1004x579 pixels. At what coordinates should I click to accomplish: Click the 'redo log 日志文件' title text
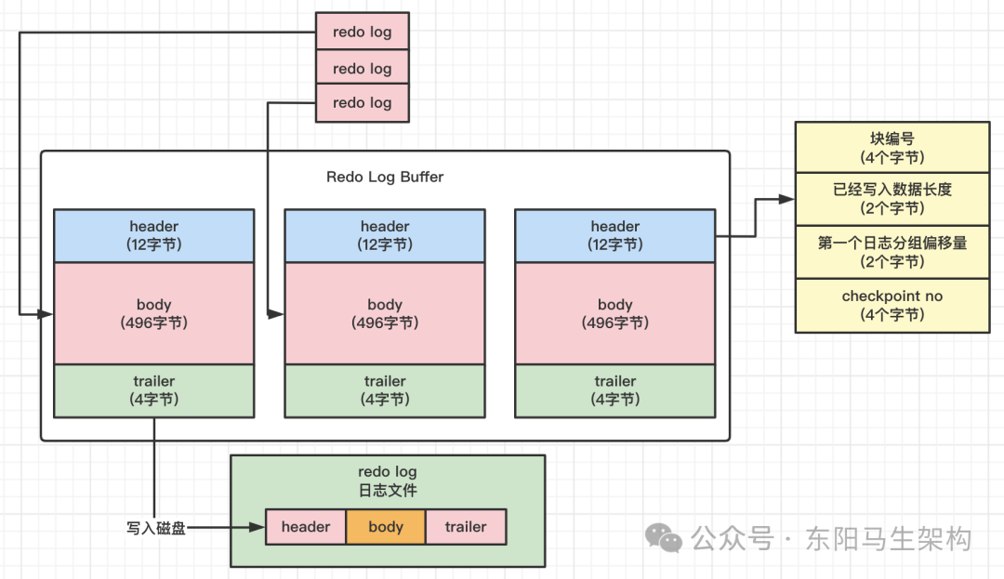point(388,481)
